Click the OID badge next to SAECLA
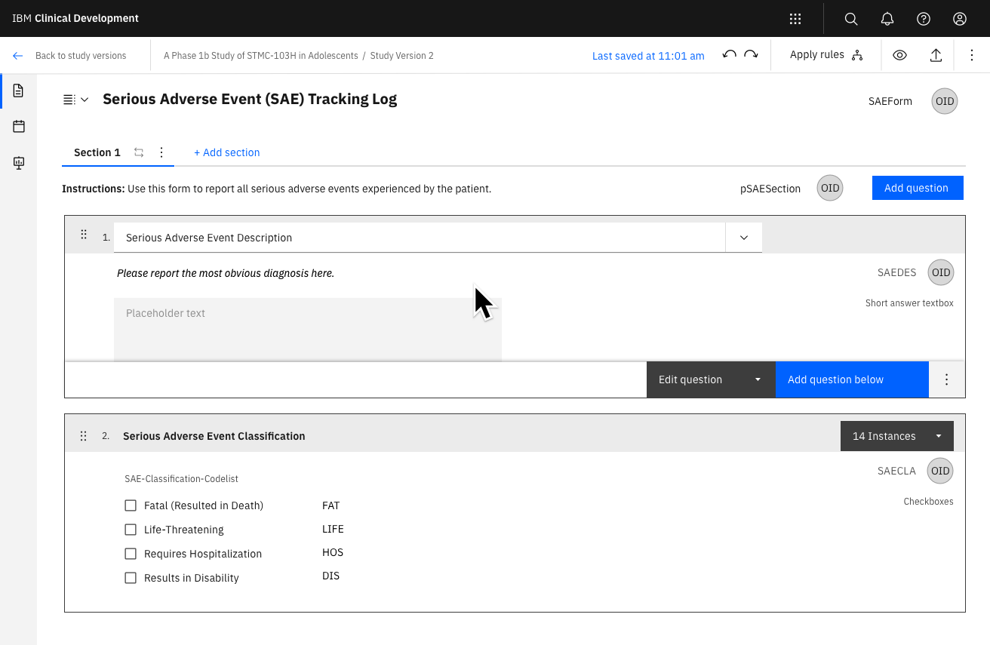This screenshot has width=990, height=645. [940, 471]
